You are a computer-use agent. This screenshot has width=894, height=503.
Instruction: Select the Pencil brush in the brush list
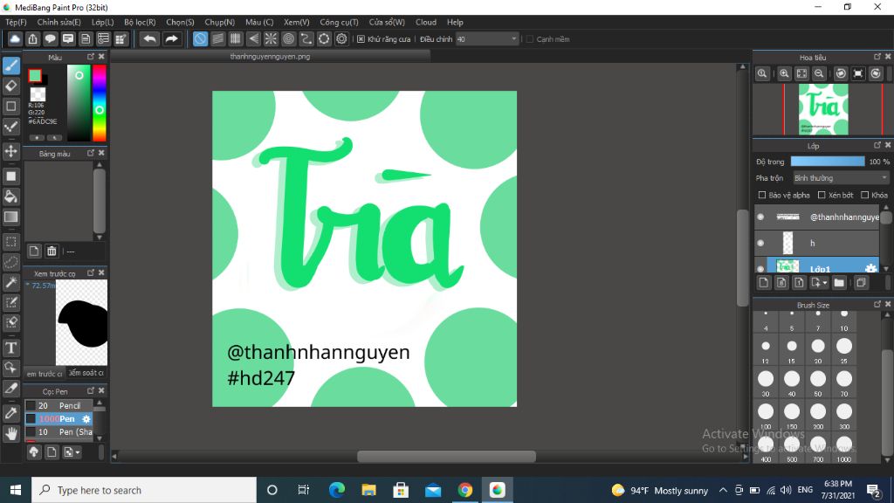point(58,405)
